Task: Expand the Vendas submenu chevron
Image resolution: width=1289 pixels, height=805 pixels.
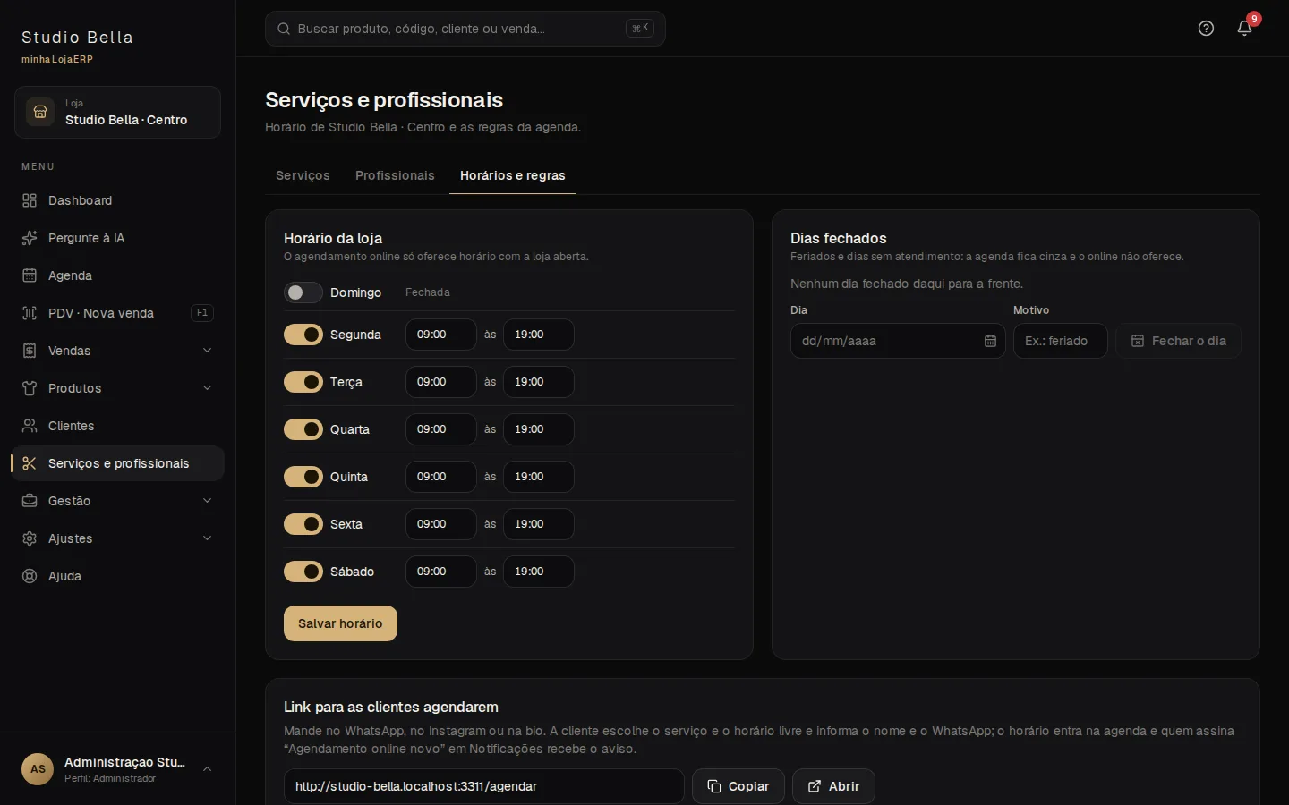Action: (x=208, y=351)
